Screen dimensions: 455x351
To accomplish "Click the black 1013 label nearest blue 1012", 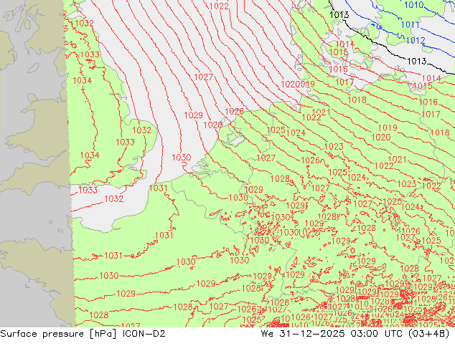I will tap(417, 62).
